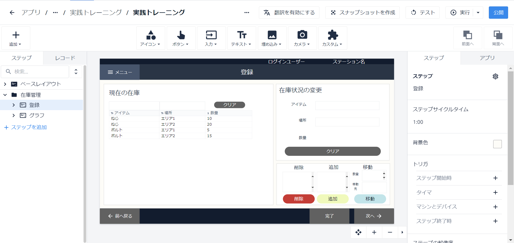Expand the 登録 step
The image size is (514, 243).
tap(14, 105)
